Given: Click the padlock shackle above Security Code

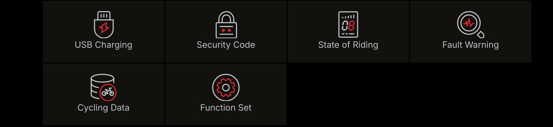Looking at the screenshot, I should coord(226,17).
